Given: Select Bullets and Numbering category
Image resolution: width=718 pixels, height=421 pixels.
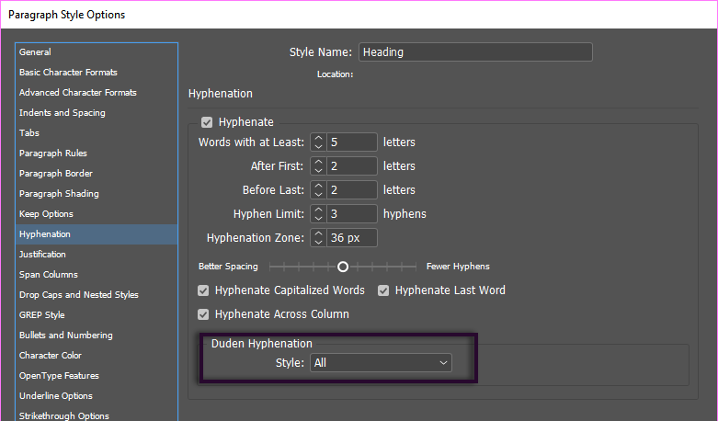Looking at the screenshot, I should [65, 336].
